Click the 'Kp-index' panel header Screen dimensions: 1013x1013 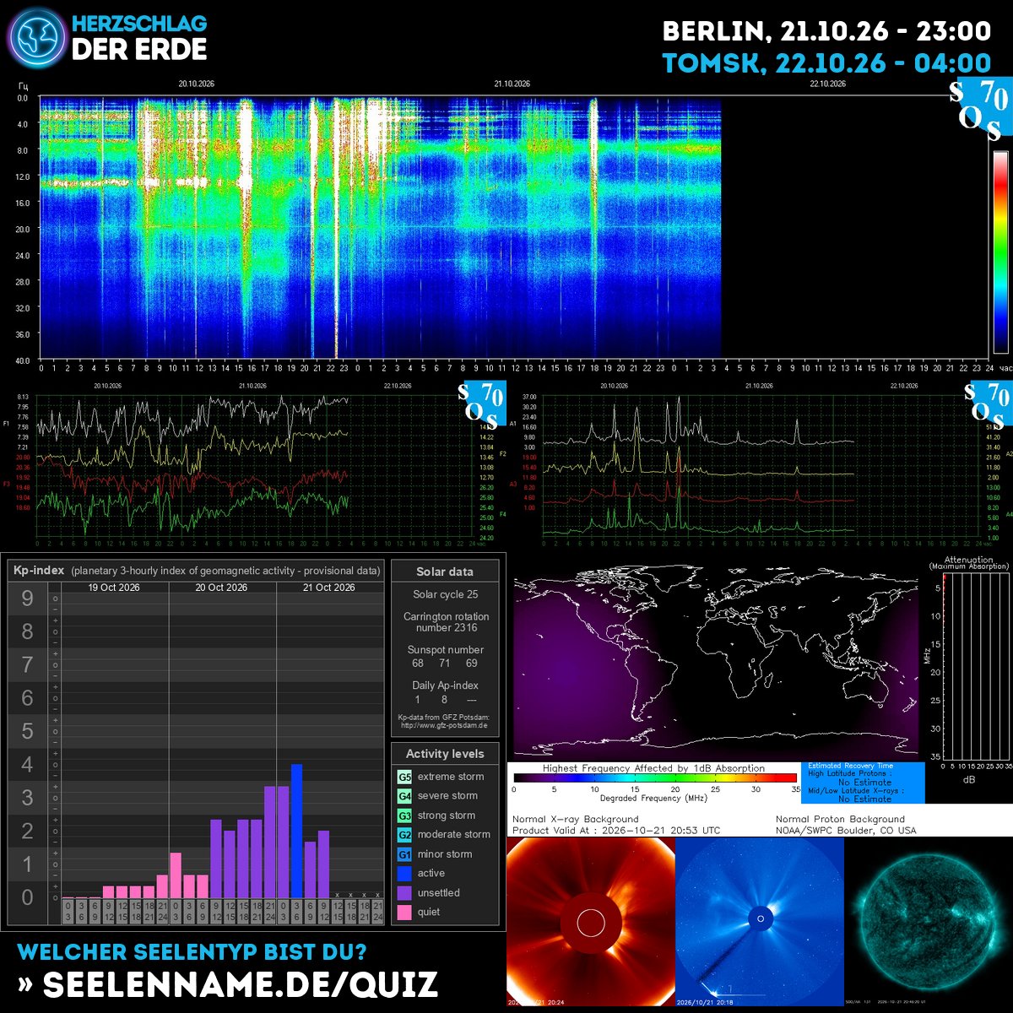coord(196,571)
